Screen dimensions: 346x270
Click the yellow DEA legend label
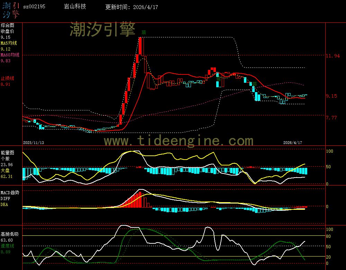(4, 205)
